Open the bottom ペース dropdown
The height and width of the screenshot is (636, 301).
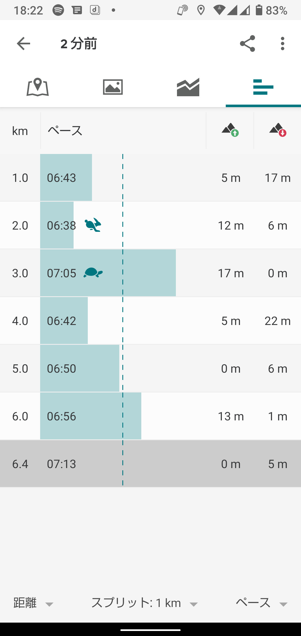click(261, 603)
